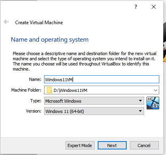Open the Type dropdown arrow

point(140,101)
